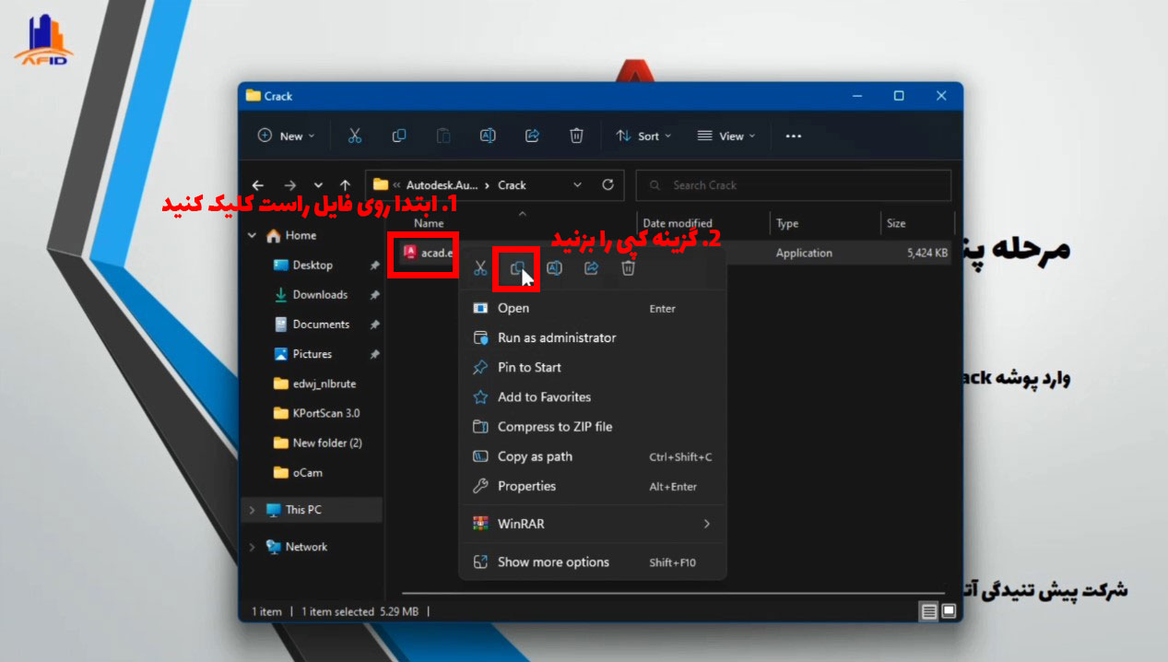1168x662 pixels.
Task: Switch to the details view in the status bar
Action: [x=929, y=611]
